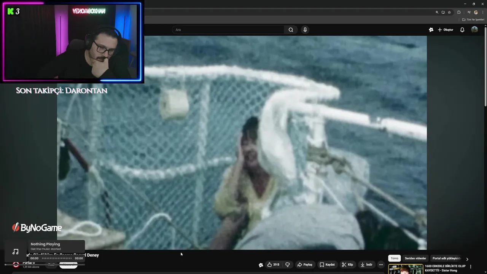Image resolution: width=487 pixels, height=274 pixels.
Task: Minimize the Chrome window
Action: click(465, 4)
